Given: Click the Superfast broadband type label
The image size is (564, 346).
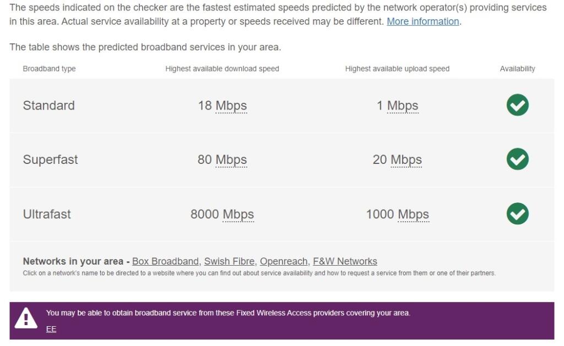Looking at the screenshot, I should coord(50,160).
